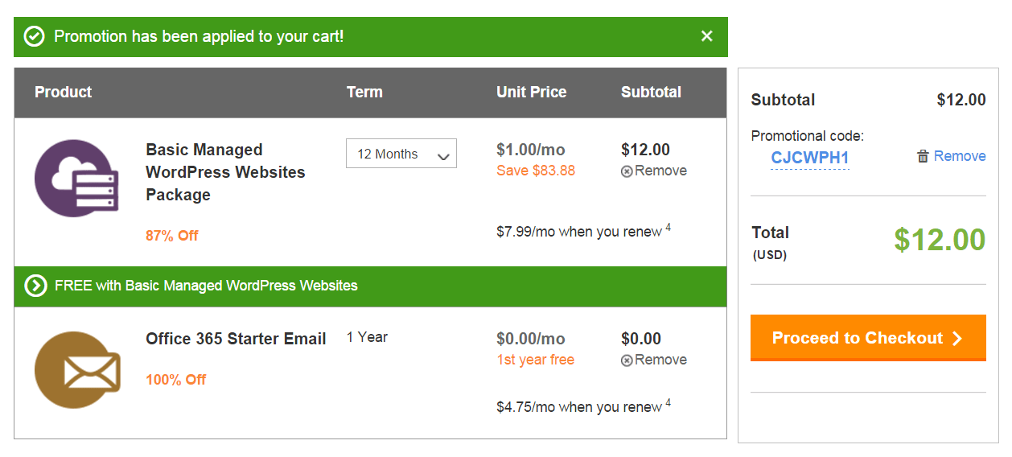Click the circled arrow icon in FREE banner
The image size is (1012, 457).
[x=35, y=286]
